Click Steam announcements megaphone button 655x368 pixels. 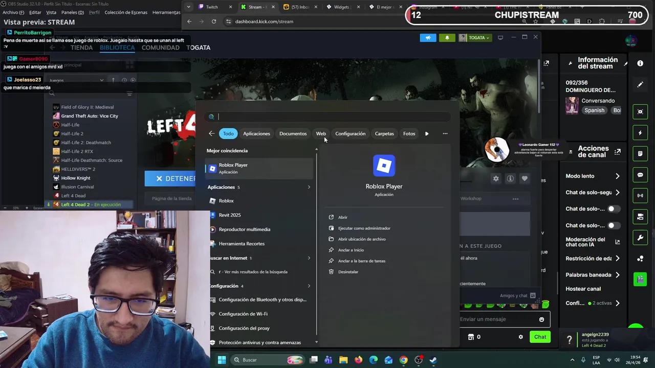[428, 37]
